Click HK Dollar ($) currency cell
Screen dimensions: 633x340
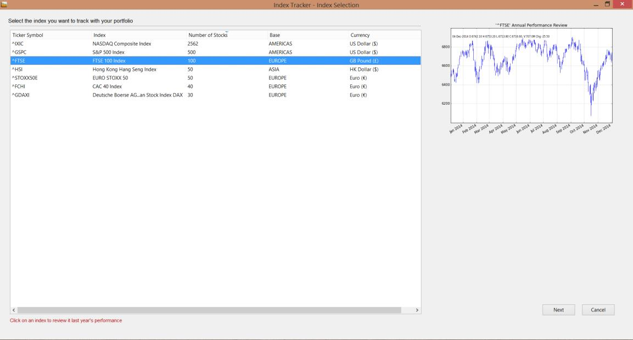364,70
